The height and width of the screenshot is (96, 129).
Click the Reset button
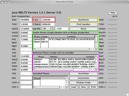[83, 29]
